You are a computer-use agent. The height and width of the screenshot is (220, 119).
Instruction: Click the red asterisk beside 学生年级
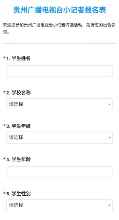(x=4, y=126)
